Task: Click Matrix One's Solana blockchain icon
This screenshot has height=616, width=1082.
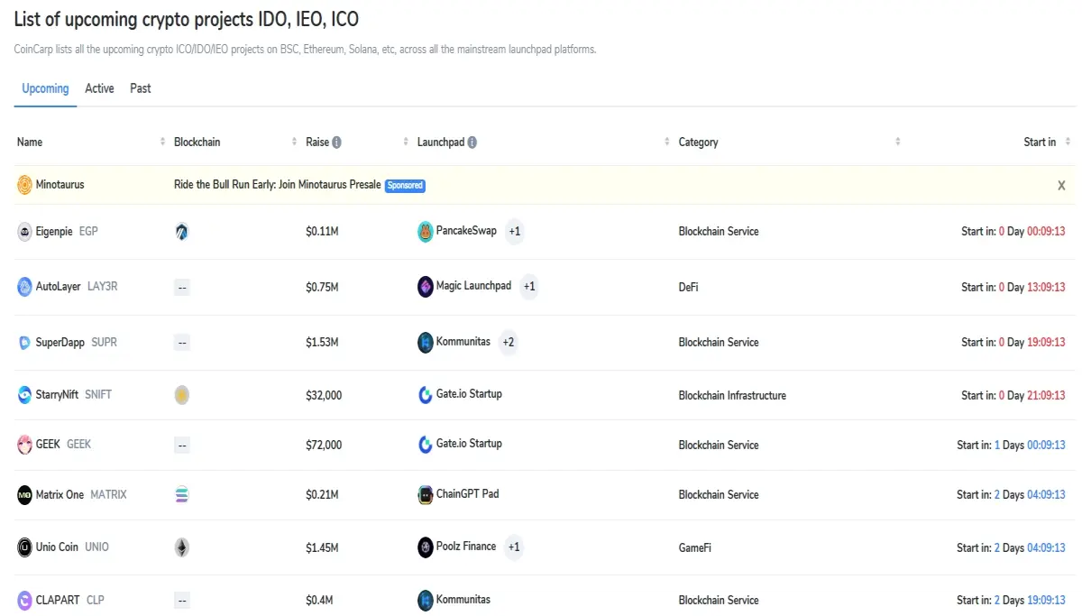Action: tap(182, 495)
